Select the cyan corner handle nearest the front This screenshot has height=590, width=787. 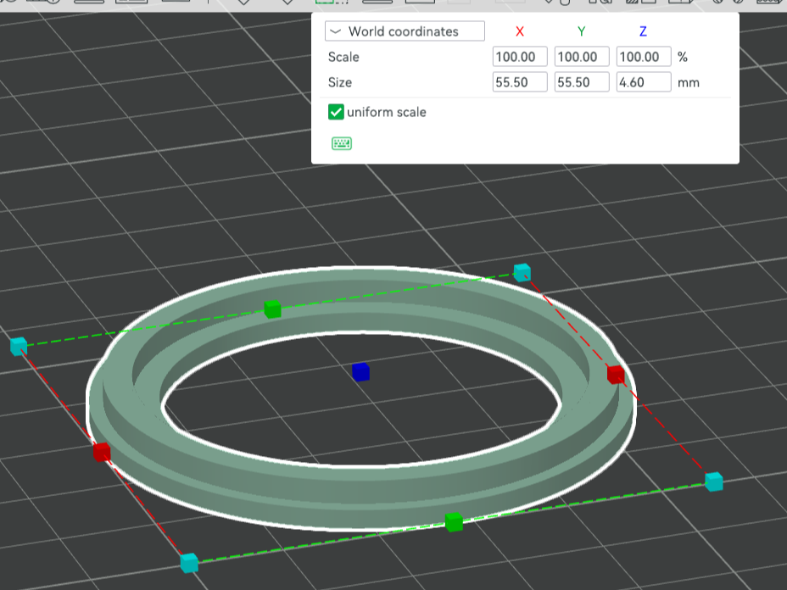click(189, 563)
